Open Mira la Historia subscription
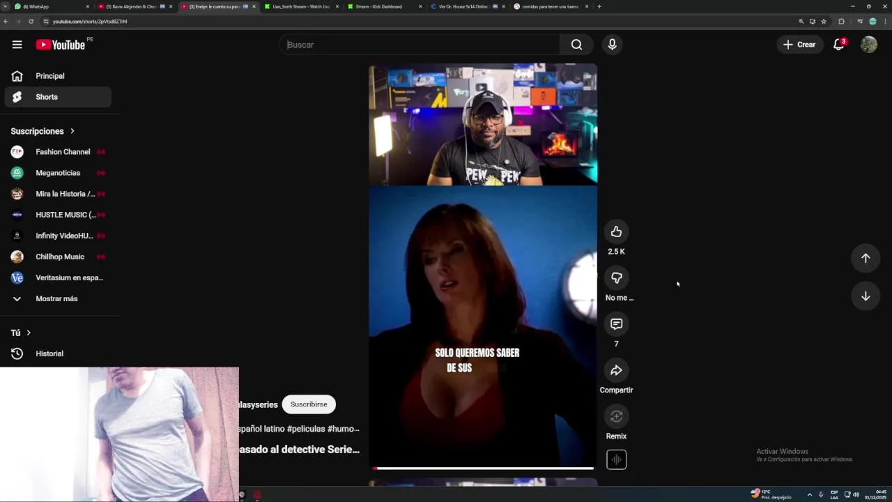Viewport: 892px width, 502px height. [58, 194]
